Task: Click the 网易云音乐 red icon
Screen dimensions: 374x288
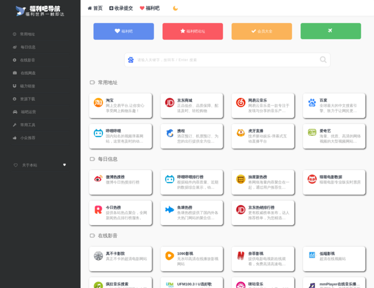Action: 241,103
